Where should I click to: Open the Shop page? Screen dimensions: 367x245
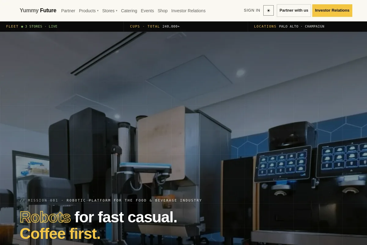pyautogui.click(x=163, y=11)
